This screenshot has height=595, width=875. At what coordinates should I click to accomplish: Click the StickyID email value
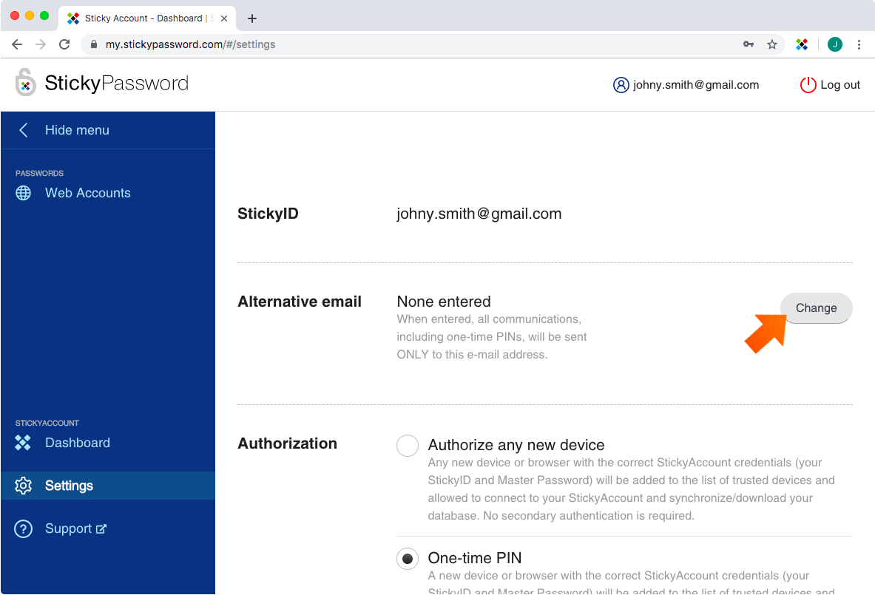pyautogui.click(x=479, y=214)
